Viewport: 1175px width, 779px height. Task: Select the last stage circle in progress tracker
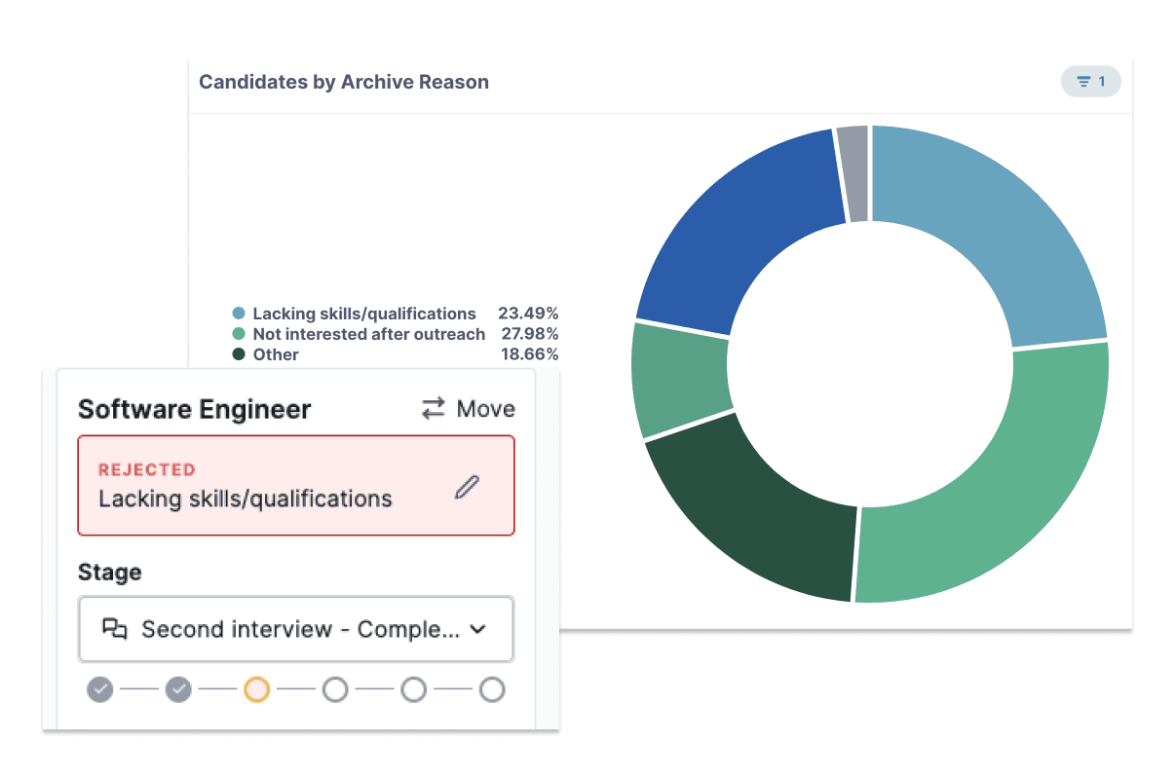(x=492, y=690)
